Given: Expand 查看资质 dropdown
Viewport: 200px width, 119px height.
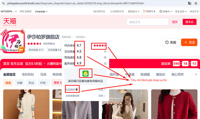Looking at the screenshot, I should click(67, 37).
